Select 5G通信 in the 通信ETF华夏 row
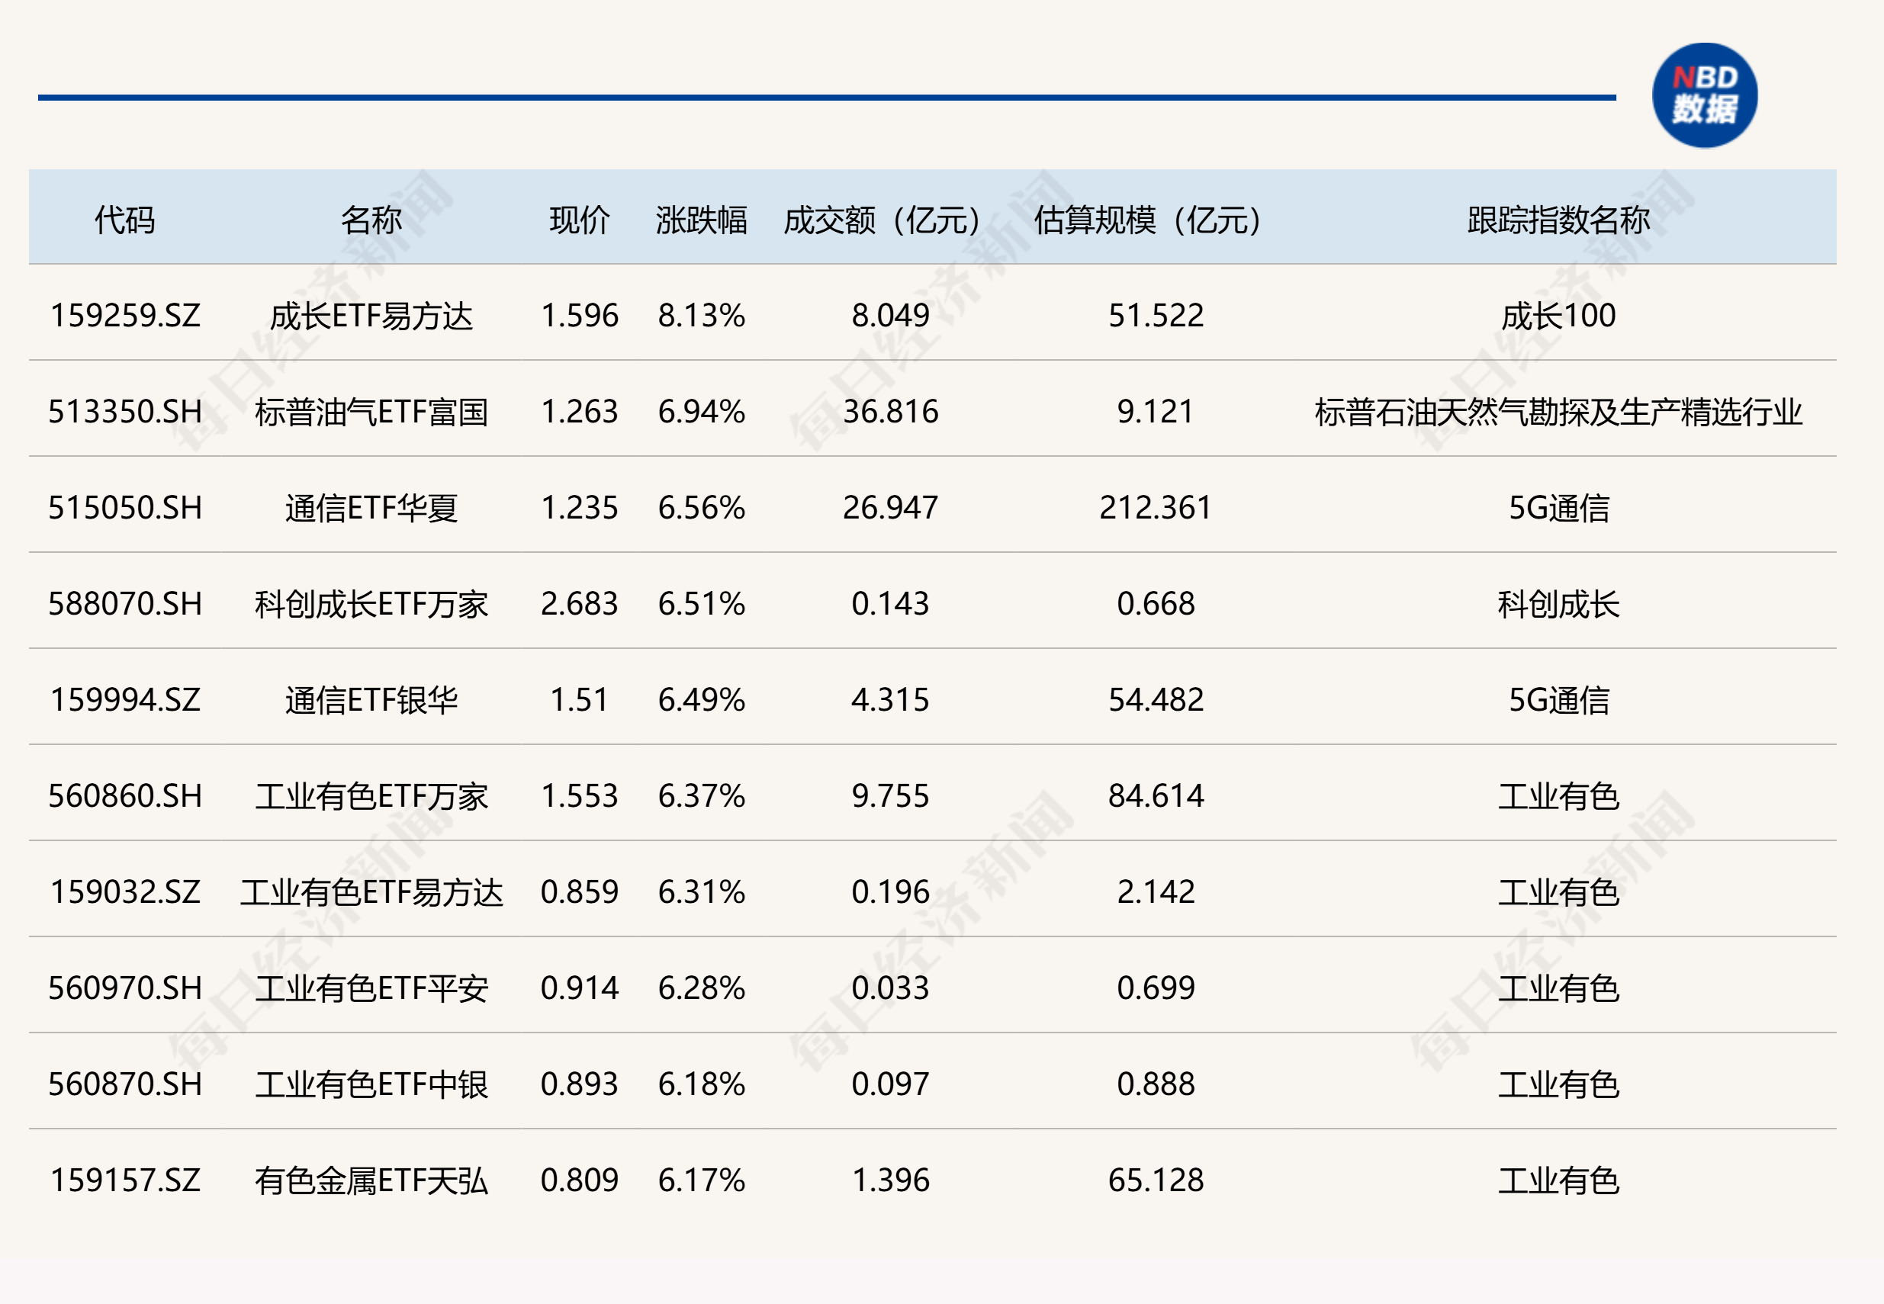Viewport: 1884px width, 1304px height. (x=1558, y=508)
